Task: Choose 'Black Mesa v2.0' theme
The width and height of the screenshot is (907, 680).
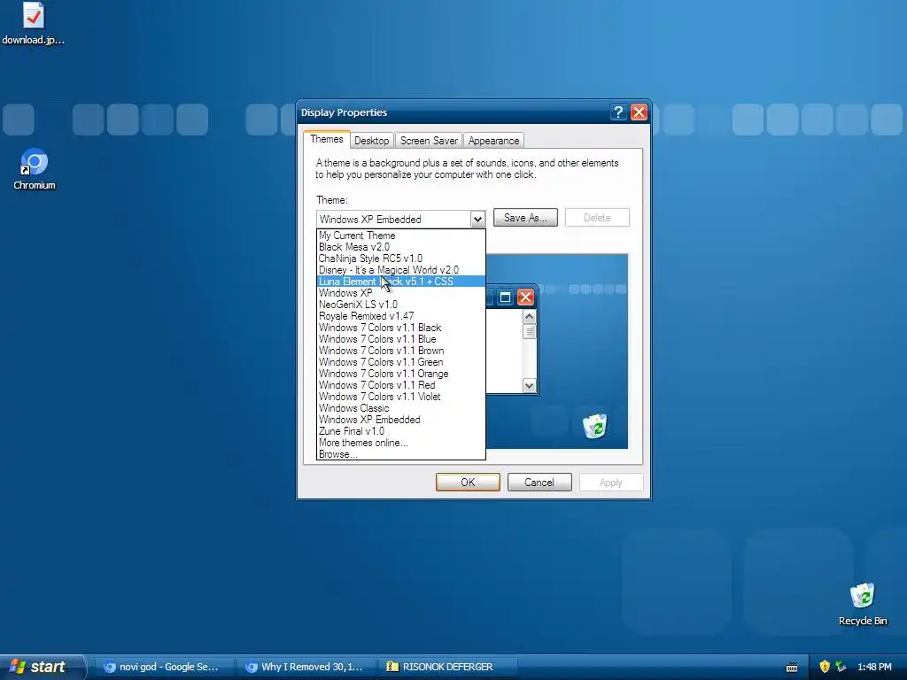Action: point(401,247)
